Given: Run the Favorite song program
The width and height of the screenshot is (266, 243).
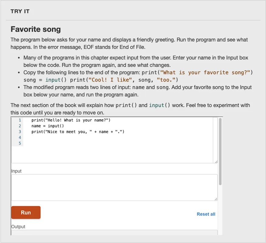Looking at the screenshot, I should click(x=26, y=212).
